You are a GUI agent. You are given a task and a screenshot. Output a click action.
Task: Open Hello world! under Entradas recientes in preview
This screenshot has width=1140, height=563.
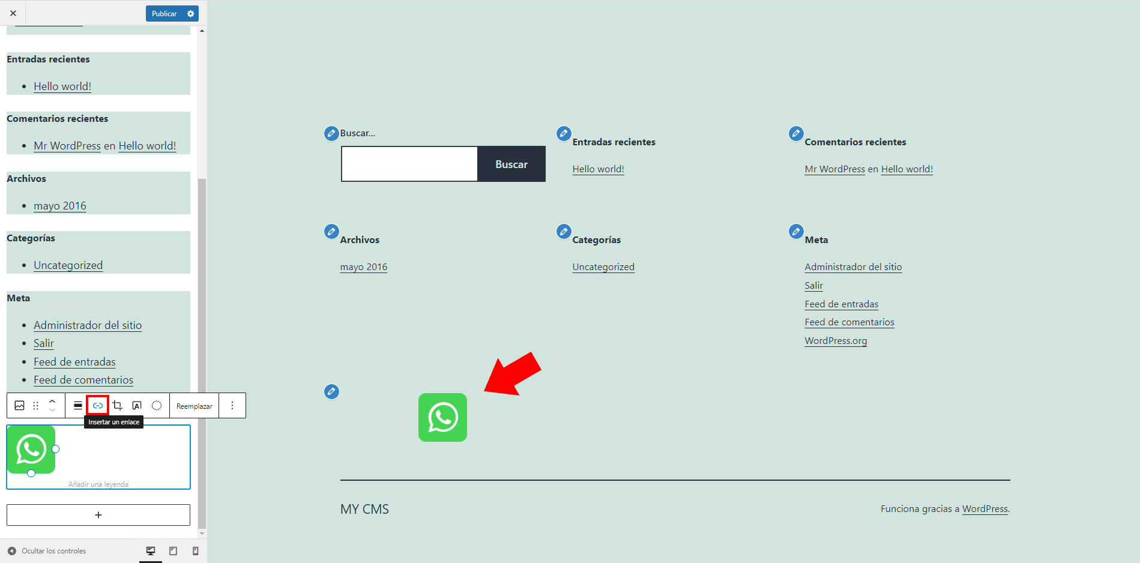tap(598, 169)
